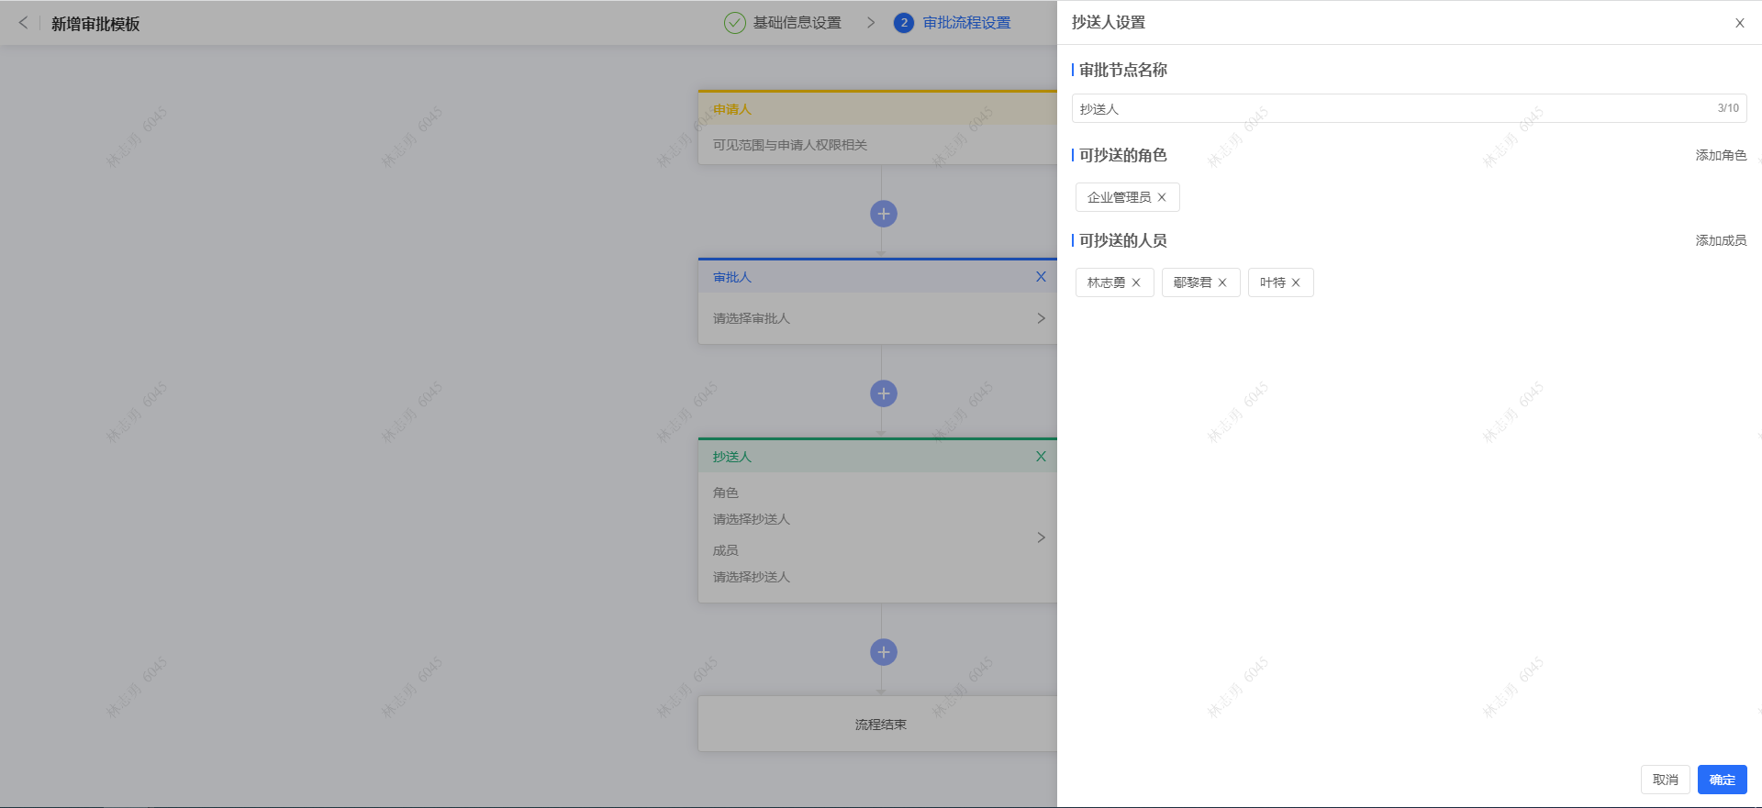Click 请选择抄送人 under 角色
The image size is (1762, 808).
tap(752, 519)
